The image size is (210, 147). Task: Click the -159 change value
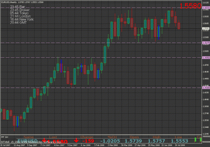click(88, 141)
